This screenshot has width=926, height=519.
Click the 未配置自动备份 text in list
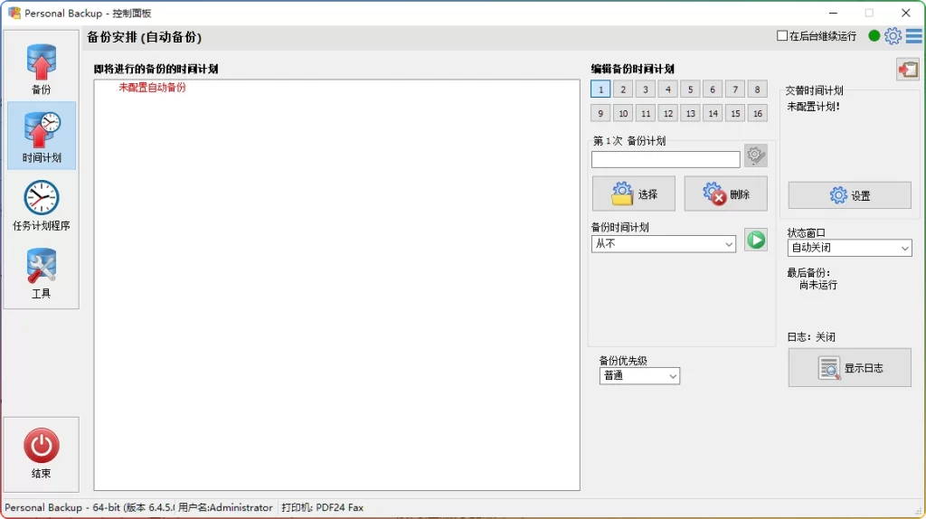[x=152, y=88]
